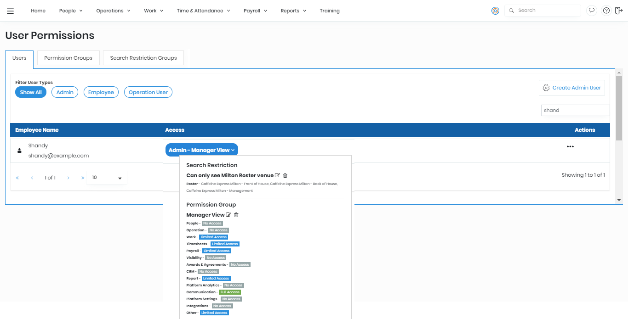Open the help question mark icon
Screen dimensions: 628x319
(606, 11)
